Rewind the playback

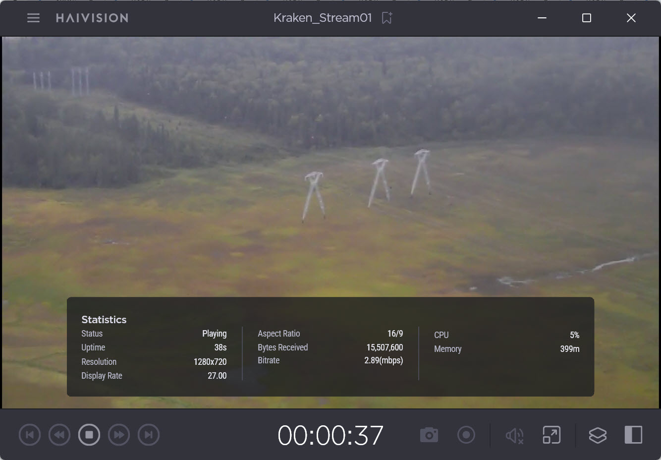(x=59, y=435)
